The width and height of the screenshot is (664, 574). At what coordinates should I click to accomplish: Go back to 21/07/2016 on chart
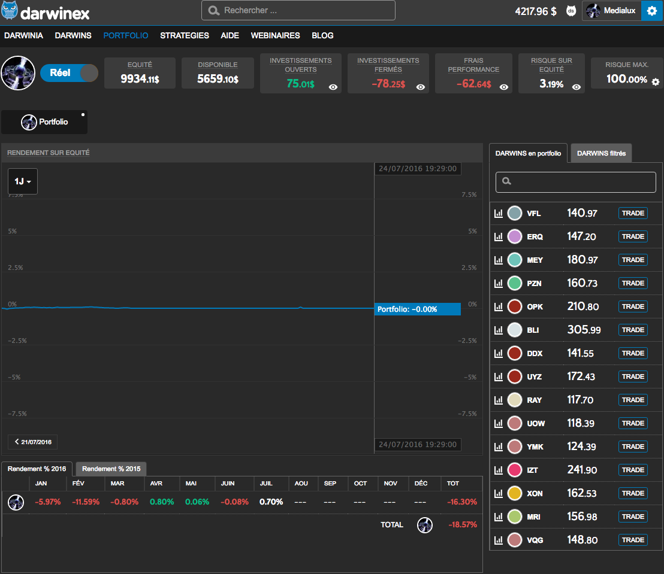point(33,442)
